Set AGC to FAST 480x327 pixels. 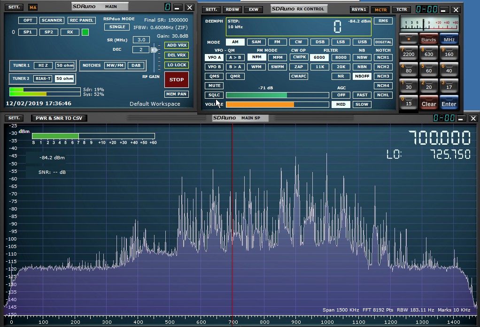click(362, 95)
